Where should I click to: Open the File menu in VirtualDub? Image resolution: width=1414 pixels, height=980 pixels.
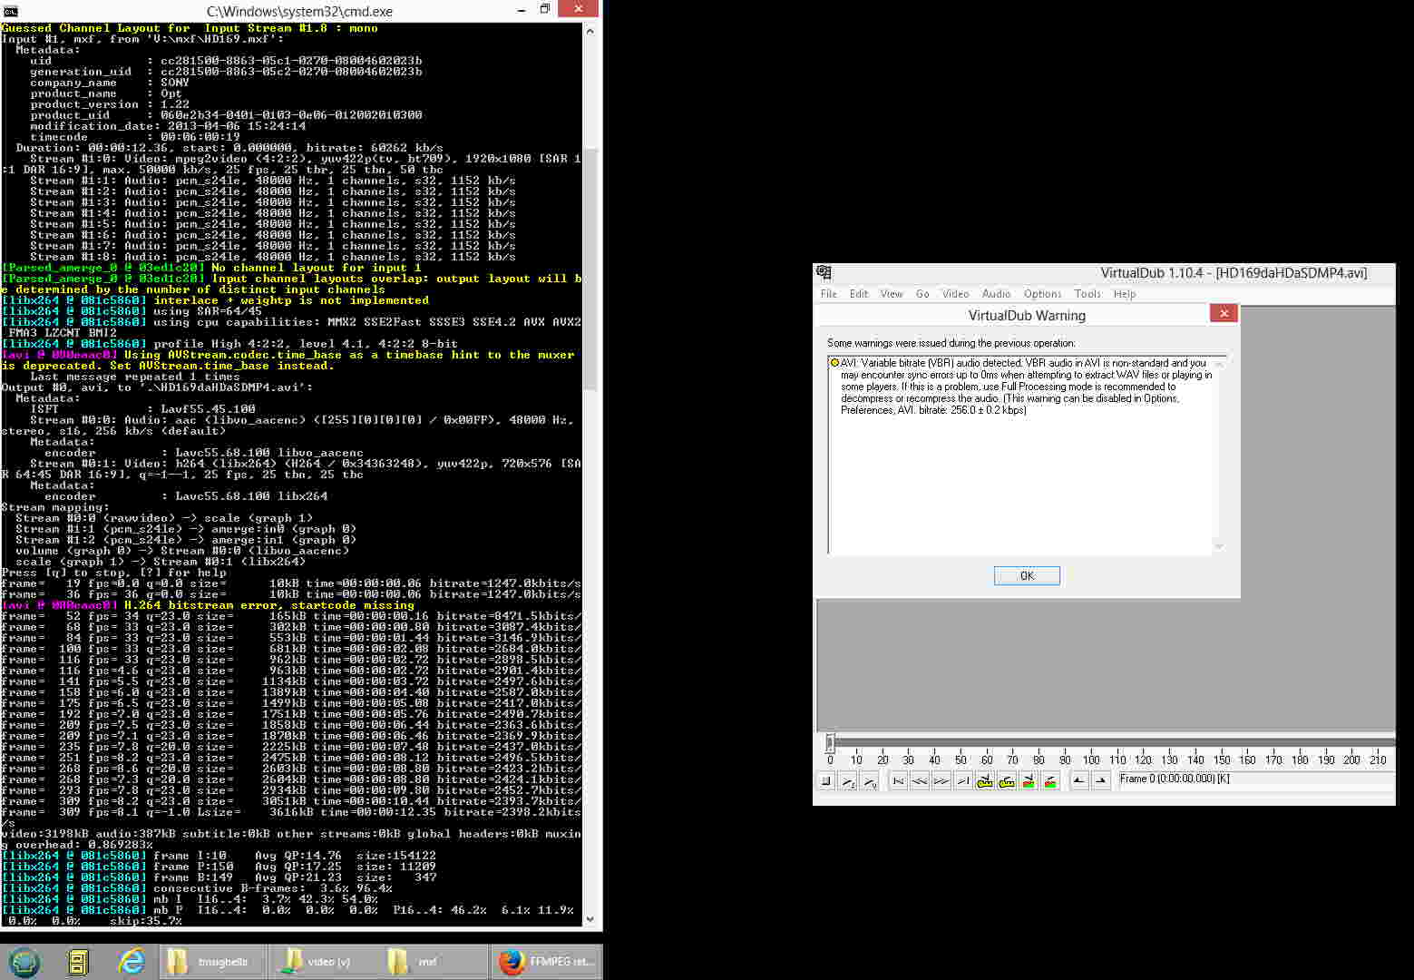tap(829, 294)
